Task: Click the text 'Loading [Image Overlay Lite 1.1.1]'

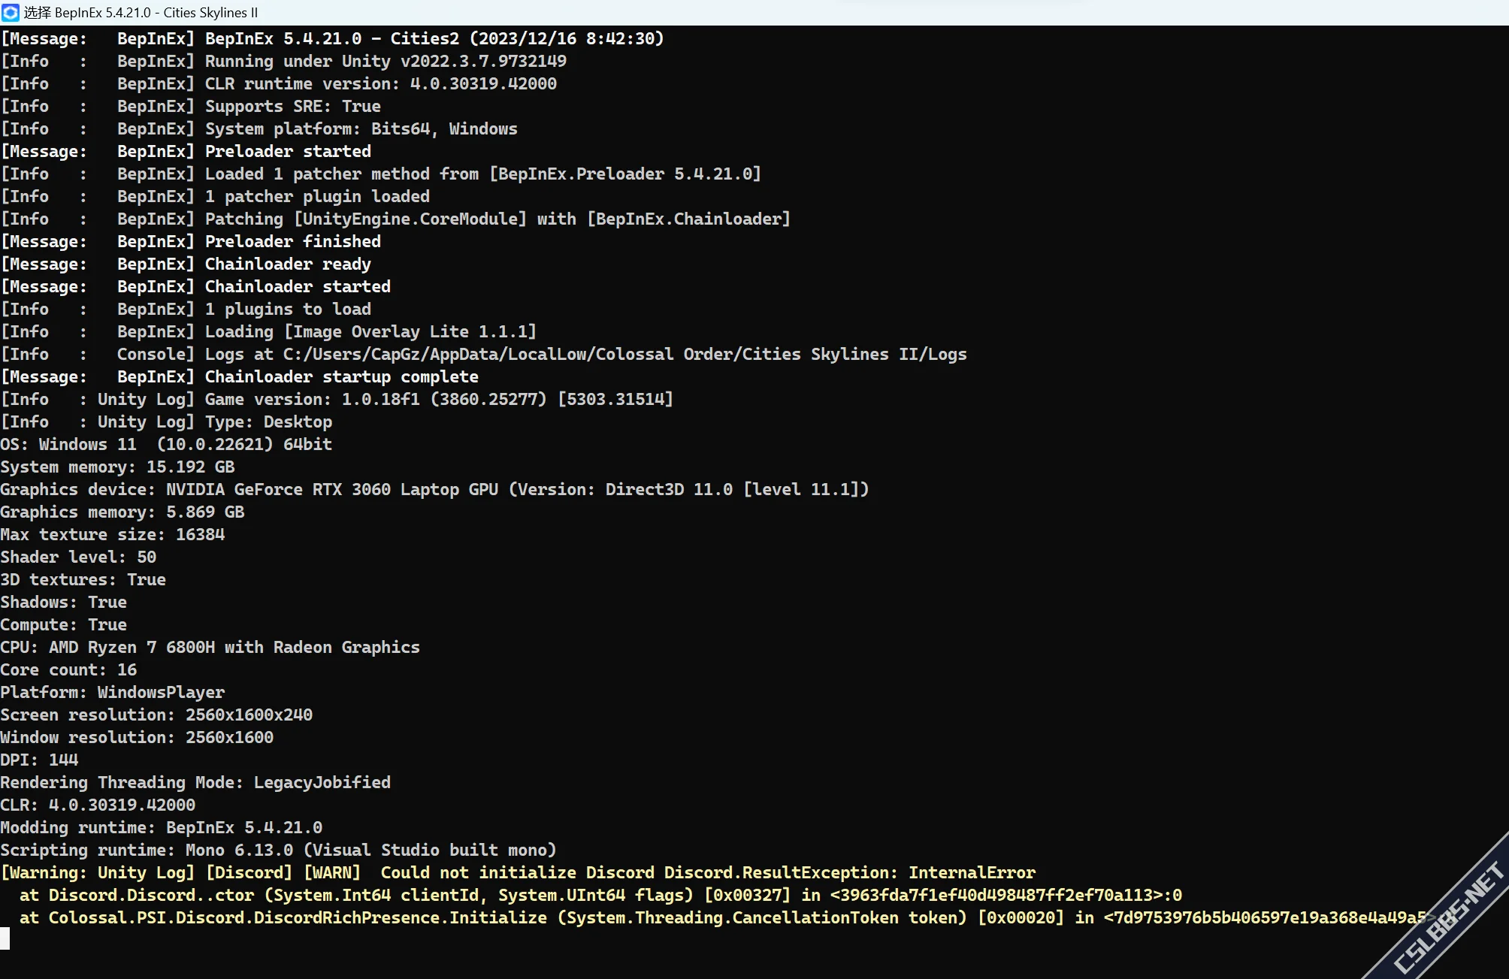Action: 371,332
